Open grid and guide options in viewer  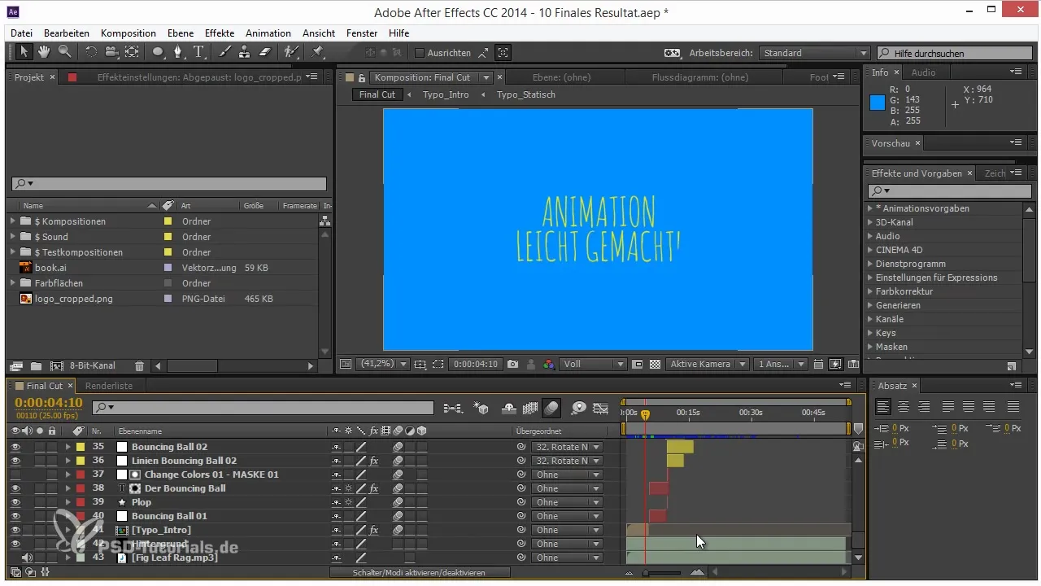420,365
